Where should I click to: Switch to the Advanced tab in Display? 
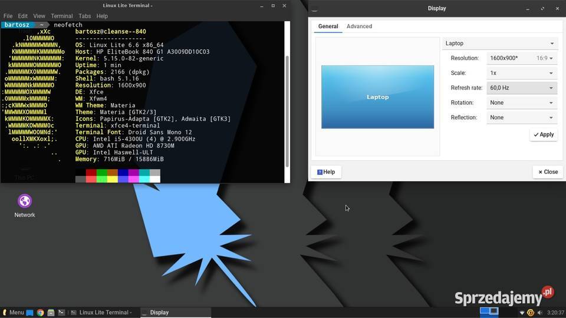click(359, 26)
